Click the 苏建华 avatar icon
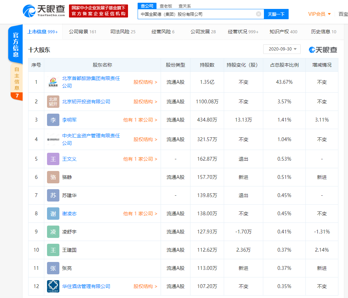Screen dimensions: 348x298 tap(53, 195)
